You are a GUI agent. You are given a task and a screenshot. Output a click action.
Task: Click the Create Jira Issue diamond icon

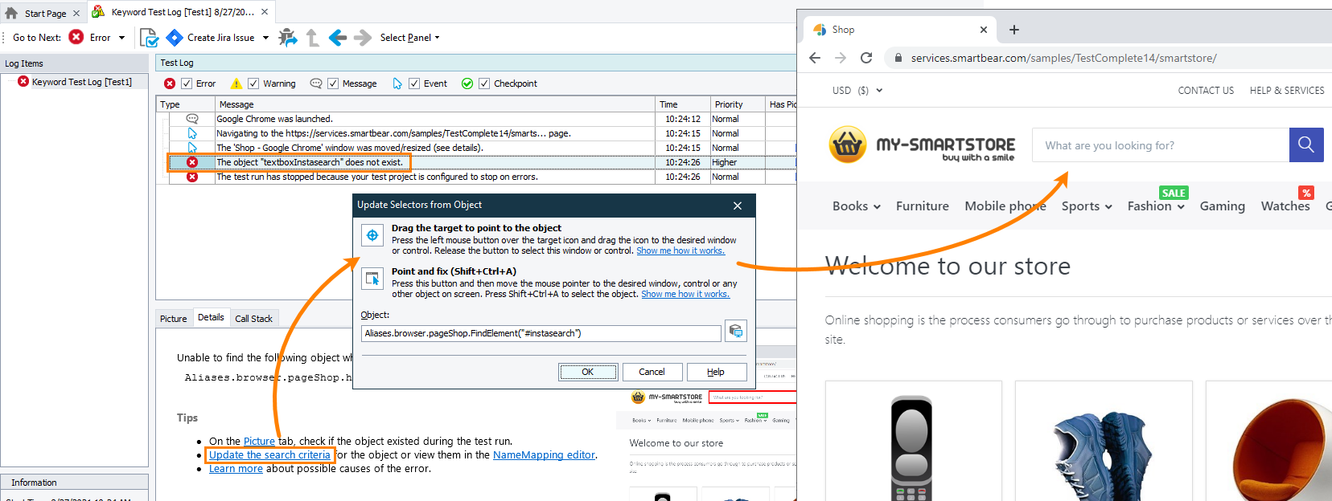[175, 38]
